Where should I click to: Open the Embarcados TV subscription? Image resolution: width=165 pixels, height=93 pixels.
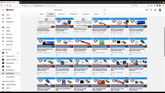point(10,56)
